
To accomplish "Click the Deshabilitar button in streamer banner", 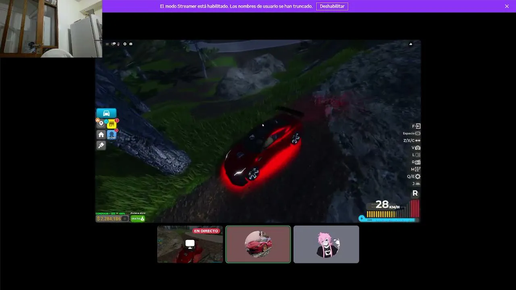I will coord(332,6).
